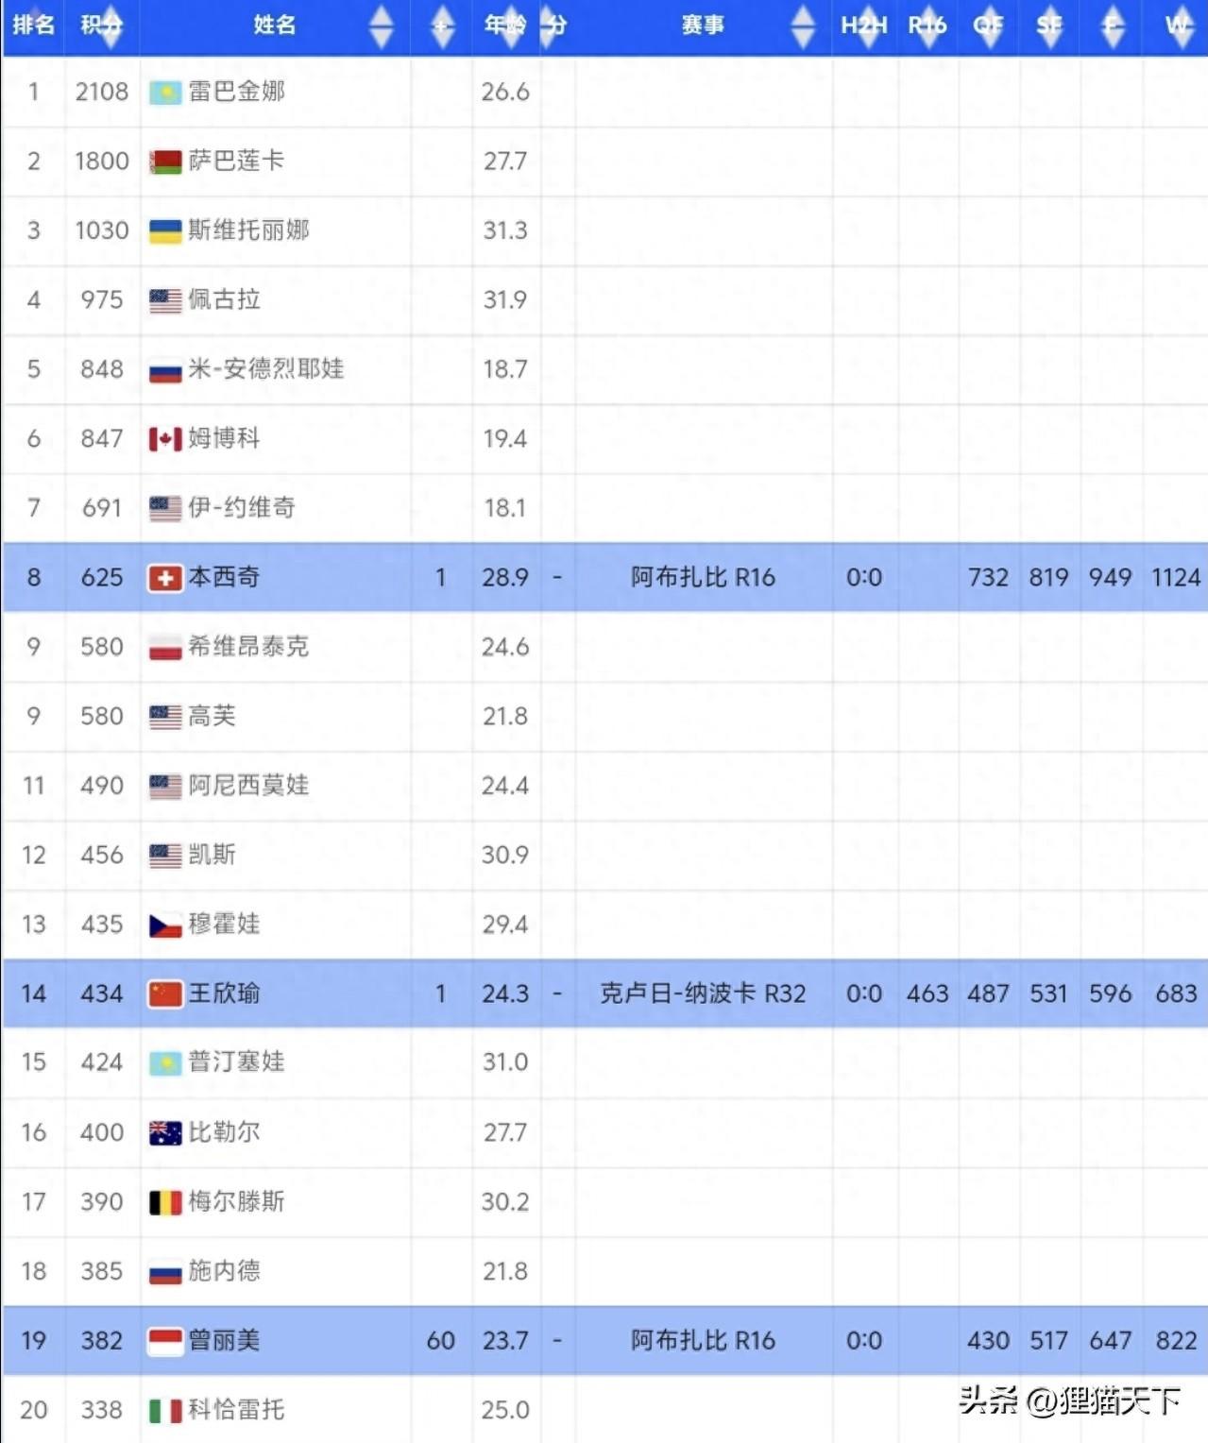This screenshot has height=1443, width=1208.
Task: Click the Belgian flag beside 梅尔滕斯
Action: point(165,1202)
